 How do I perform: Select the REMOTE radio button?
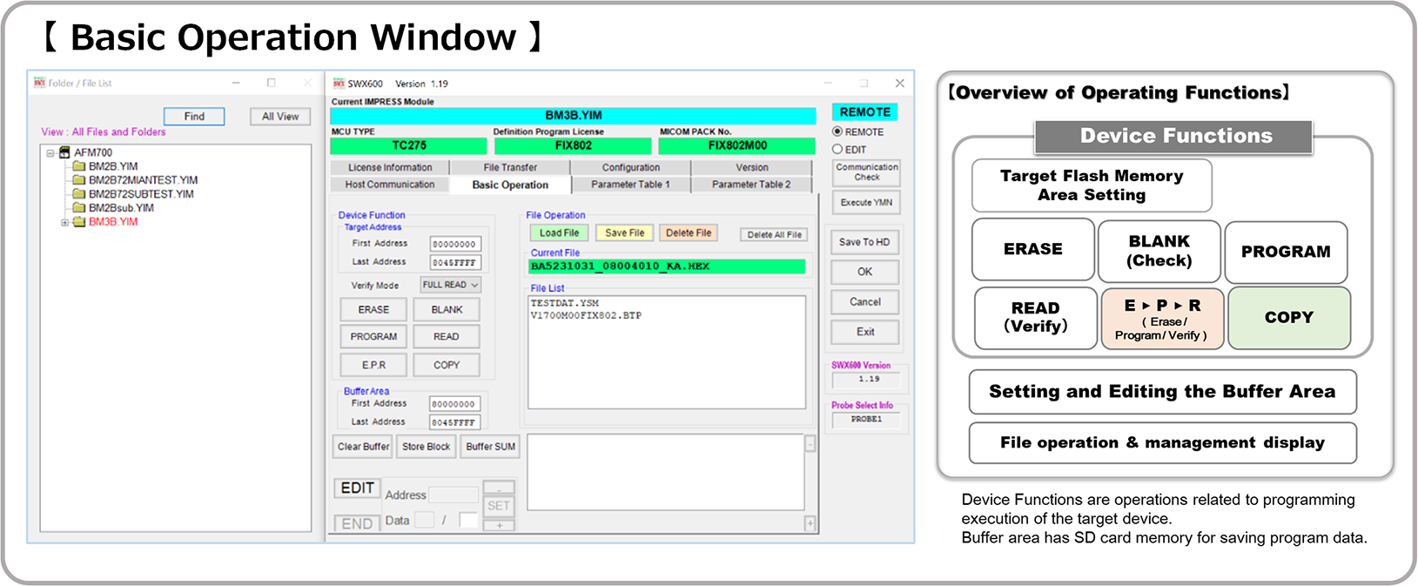pos(837,132)
